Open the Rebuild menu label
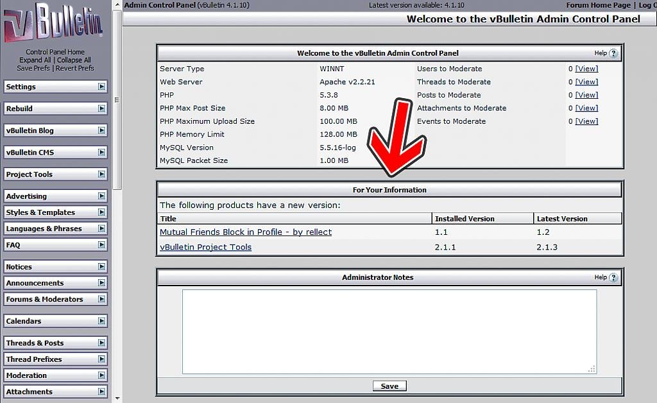Viewport: 657px width, 403px height. (x=19, y=108)
